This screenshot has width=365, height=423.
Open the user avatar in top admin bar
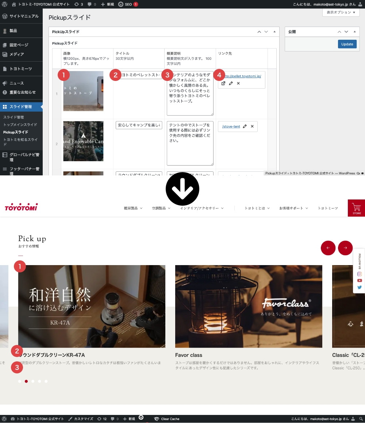pyautogui.click(x=360, y=4)
